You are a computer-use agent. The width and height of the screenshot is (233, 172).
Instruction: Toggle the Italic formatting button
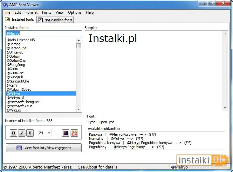tap(22, 133)
